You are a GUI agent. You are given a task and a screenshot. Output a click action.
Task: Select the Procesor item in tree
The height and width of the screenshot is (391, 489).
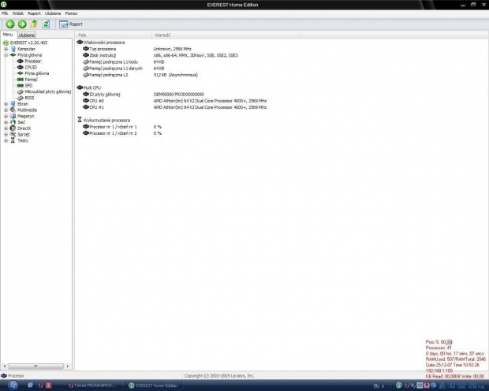[33, 61]
